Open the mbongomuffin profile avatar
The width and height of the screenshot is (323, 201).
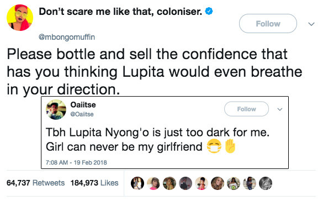click(x=20, y=18)
